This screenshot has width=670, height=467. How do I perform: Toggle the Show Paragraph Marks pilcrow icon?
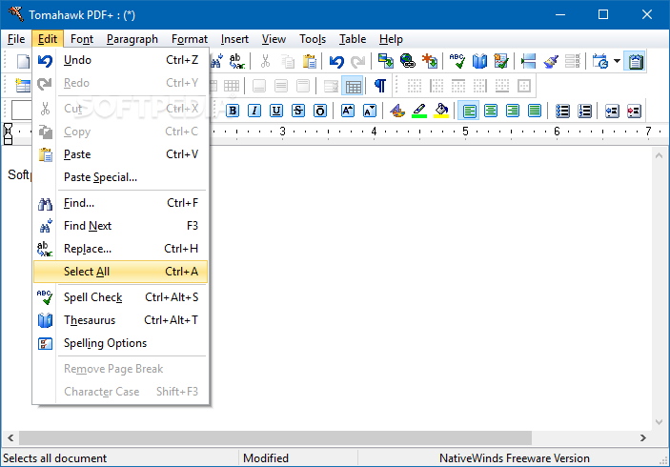[380, 86]
